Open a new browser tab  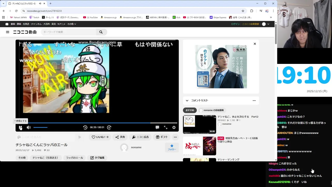point(50,3)
